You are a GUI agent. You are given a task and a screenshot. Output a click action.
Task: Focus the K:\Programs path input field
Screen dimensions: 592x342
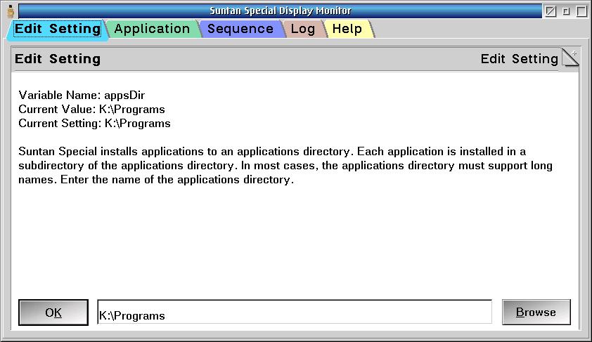(x=295, y=313)
